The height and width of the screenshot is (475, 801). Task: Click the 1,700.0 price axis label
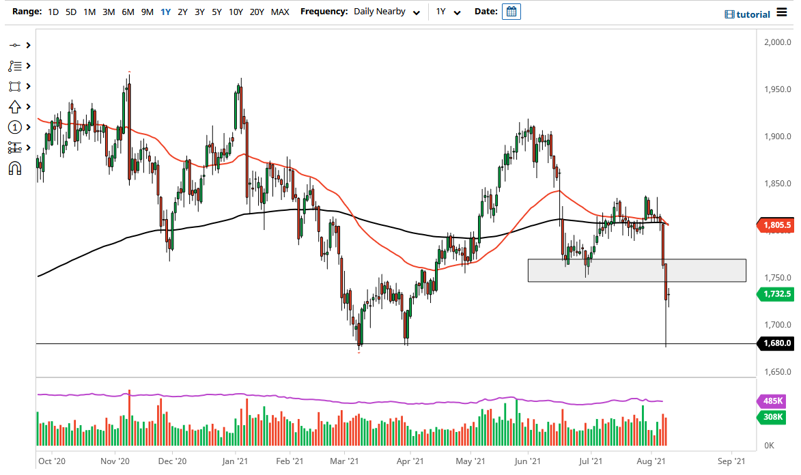[x=778, y=325]
